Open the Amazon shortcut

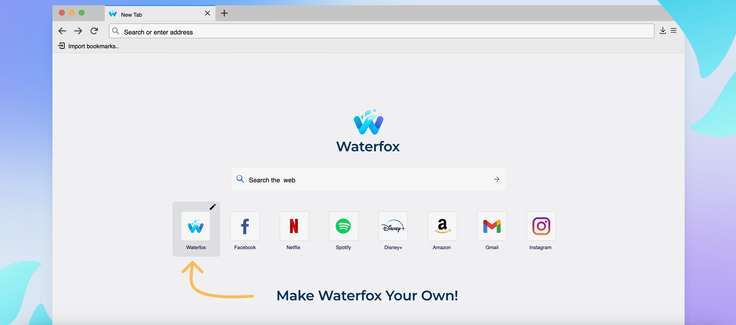pos(442,226)
